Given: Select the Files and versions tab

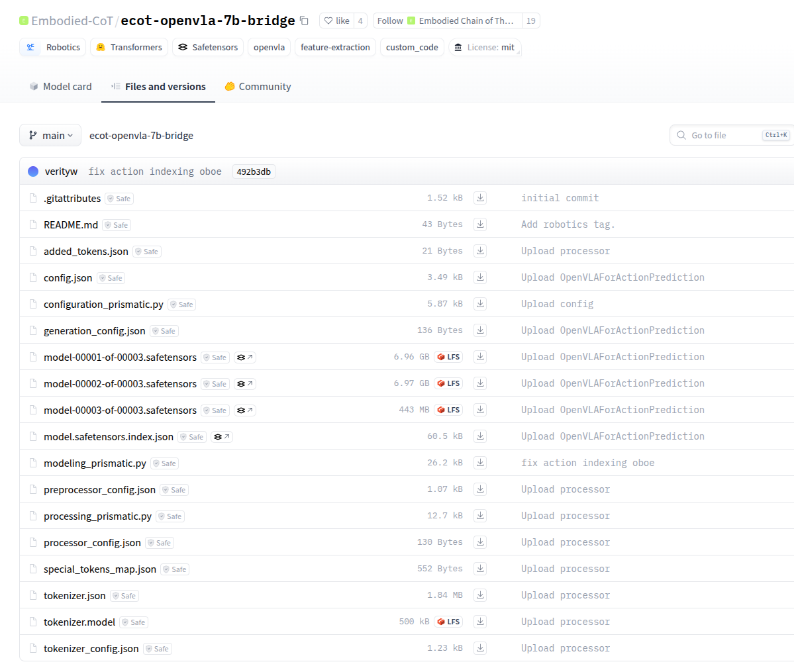Looking at the screenshot, I should tap(158, 87).
